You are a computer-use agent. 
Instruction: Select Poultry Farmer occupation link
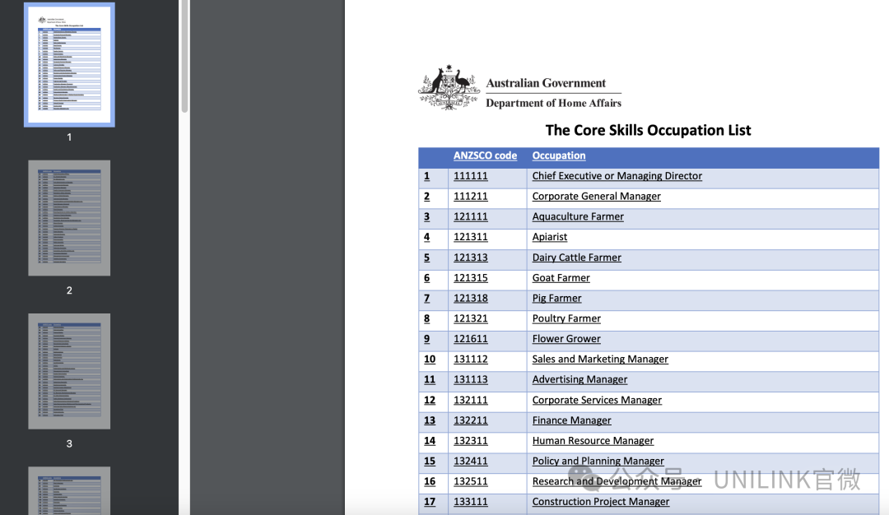coord(566,318)
